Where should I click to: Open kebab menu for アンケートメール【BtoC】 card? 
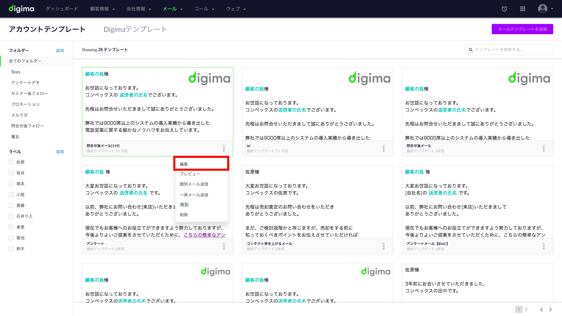(x=544, y=246)
